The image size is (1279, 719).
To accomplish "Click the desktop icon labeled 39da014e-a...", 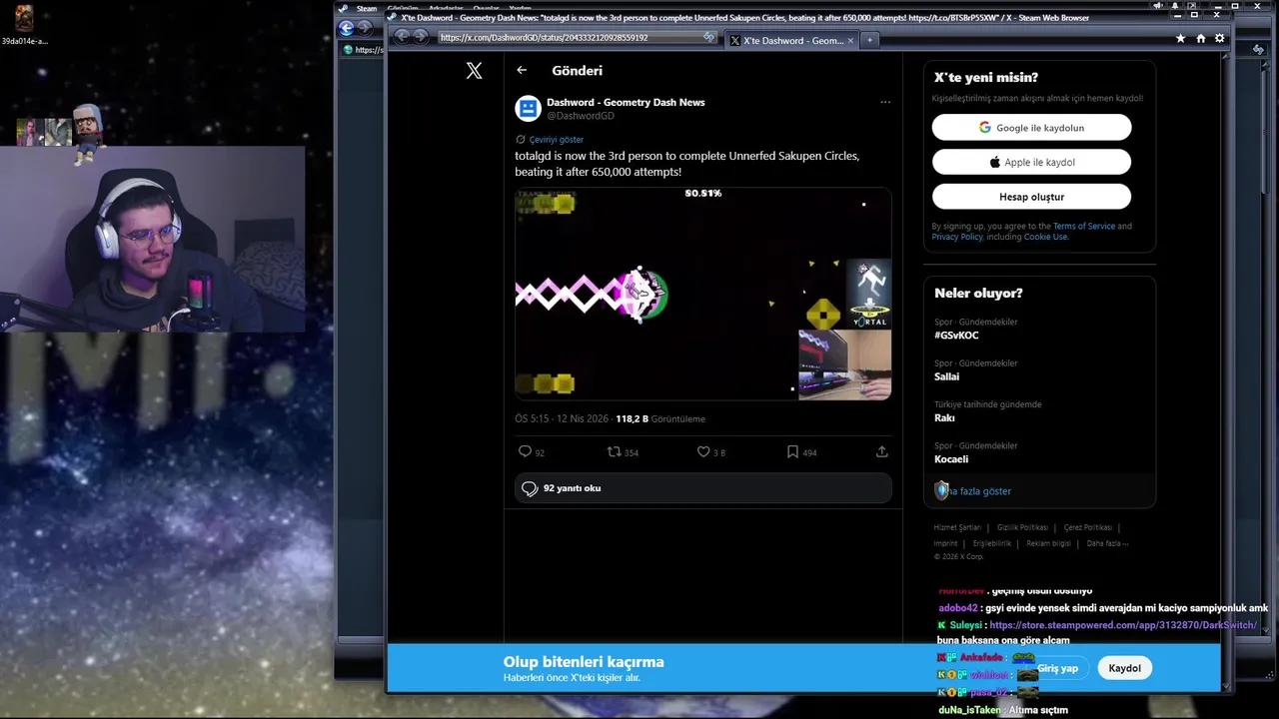I will point(24,25).
